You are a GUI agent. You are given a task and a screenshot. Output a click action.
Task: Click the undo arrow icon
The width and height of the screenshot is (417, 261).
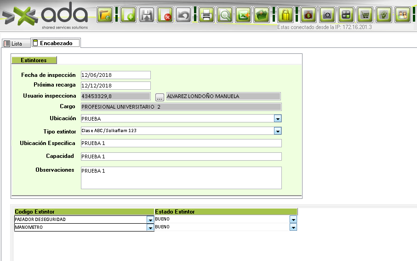[x=184, y=15]
